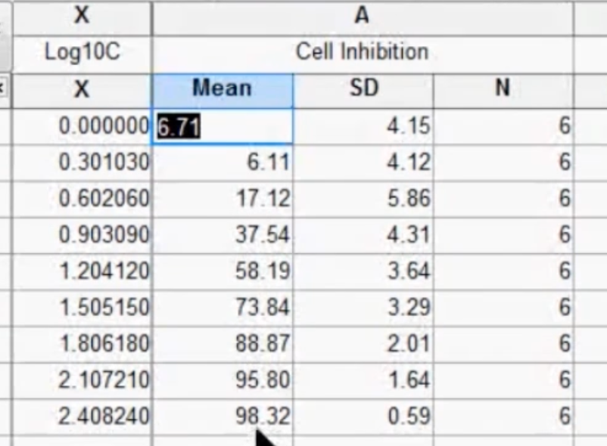Click the Log10C column title cell

(x=82, y=52)
